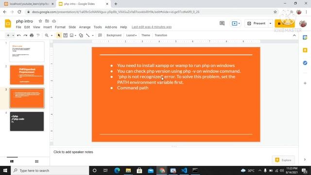Select slide 4 dark php code thumbnail

(x=27, y=121)
